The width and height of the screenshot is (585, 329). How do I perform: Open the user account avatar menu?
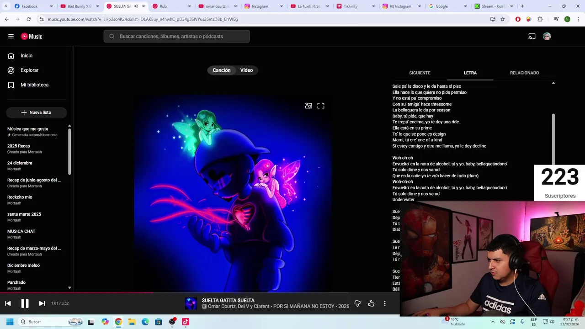547,36
